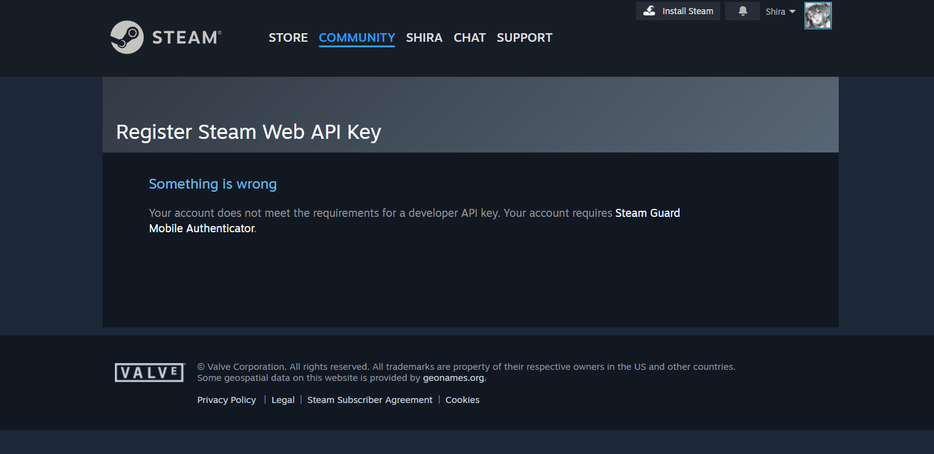Image resolution: width=934 pixels, height=454 pixels.
Task: Open the Cookies link in footer
Action: [463, 400]
